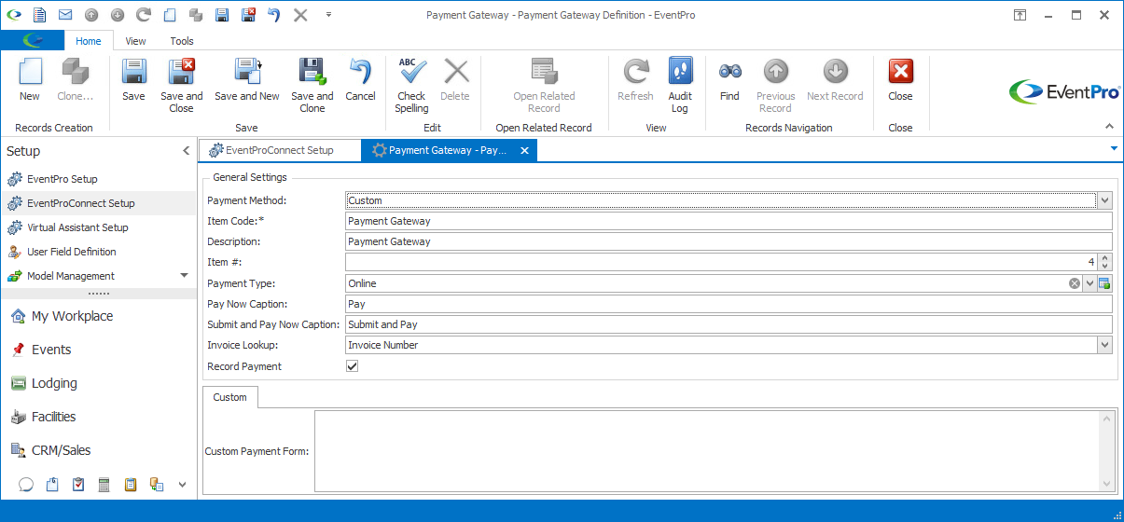
Task: Click the Item # number field
Action: [721, 263]
